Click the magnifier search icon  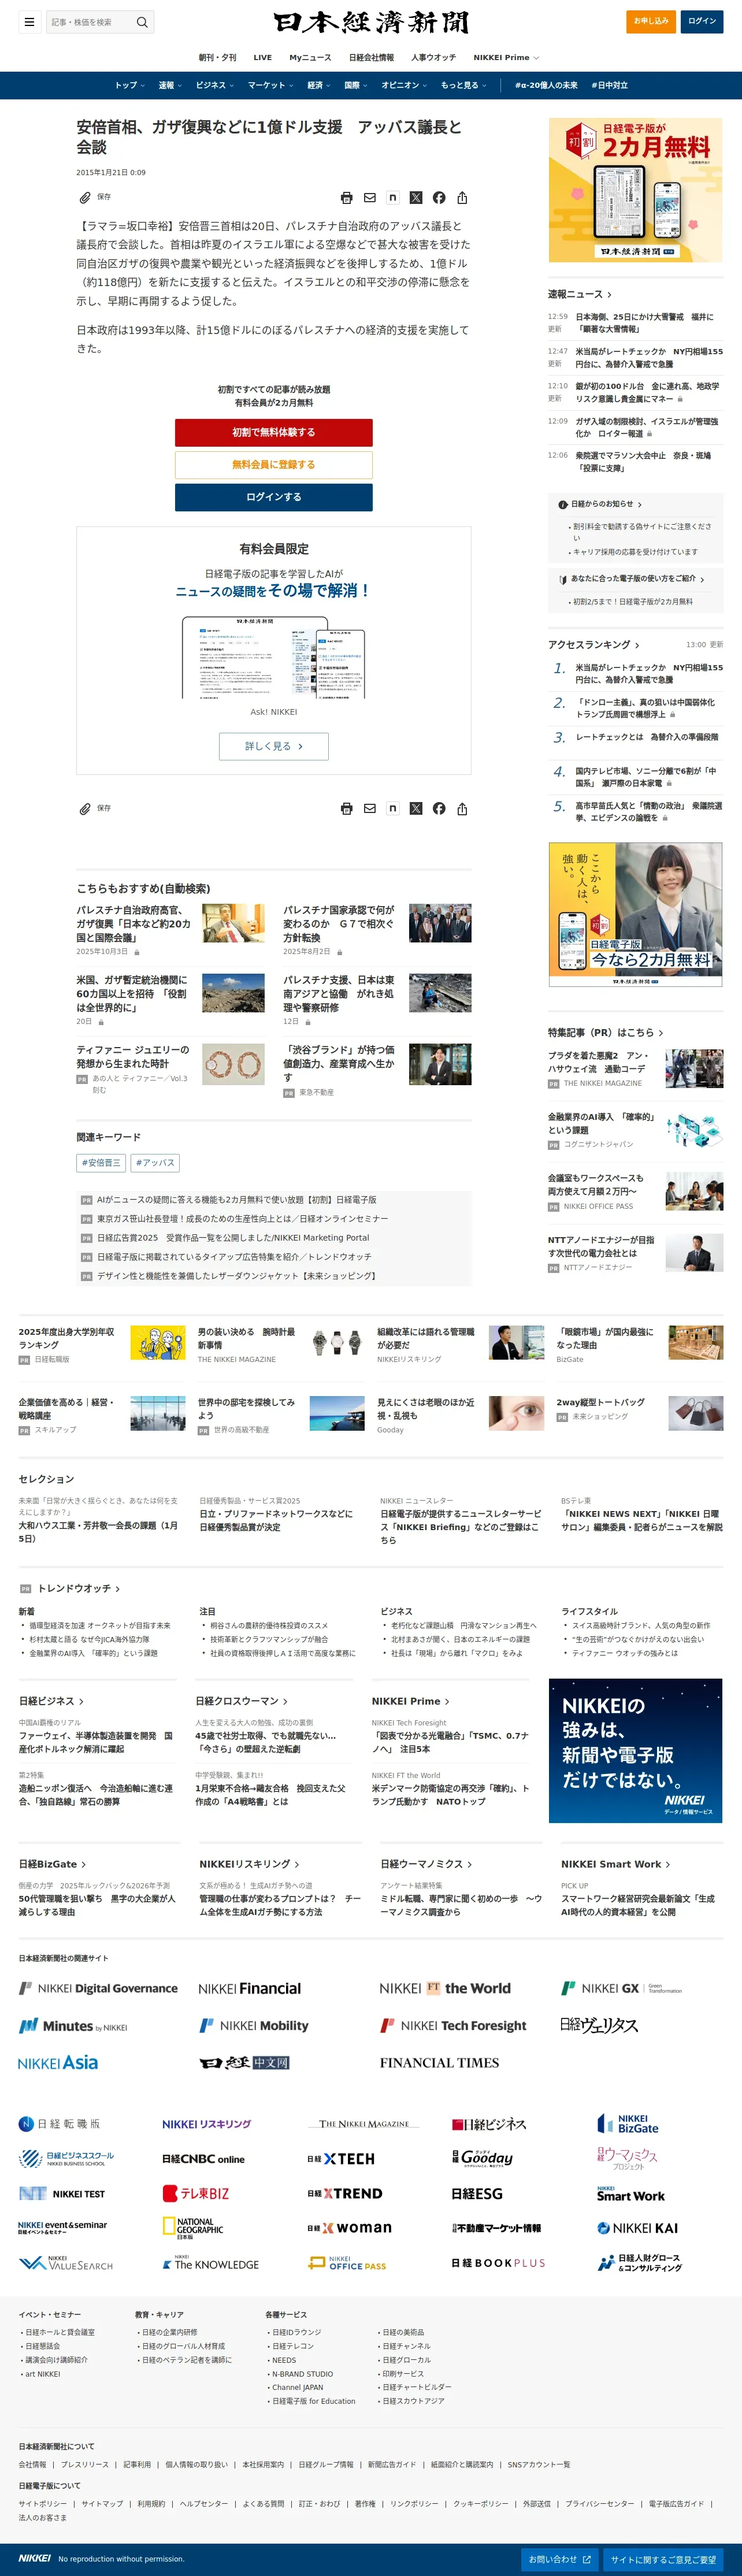[142, 22]
